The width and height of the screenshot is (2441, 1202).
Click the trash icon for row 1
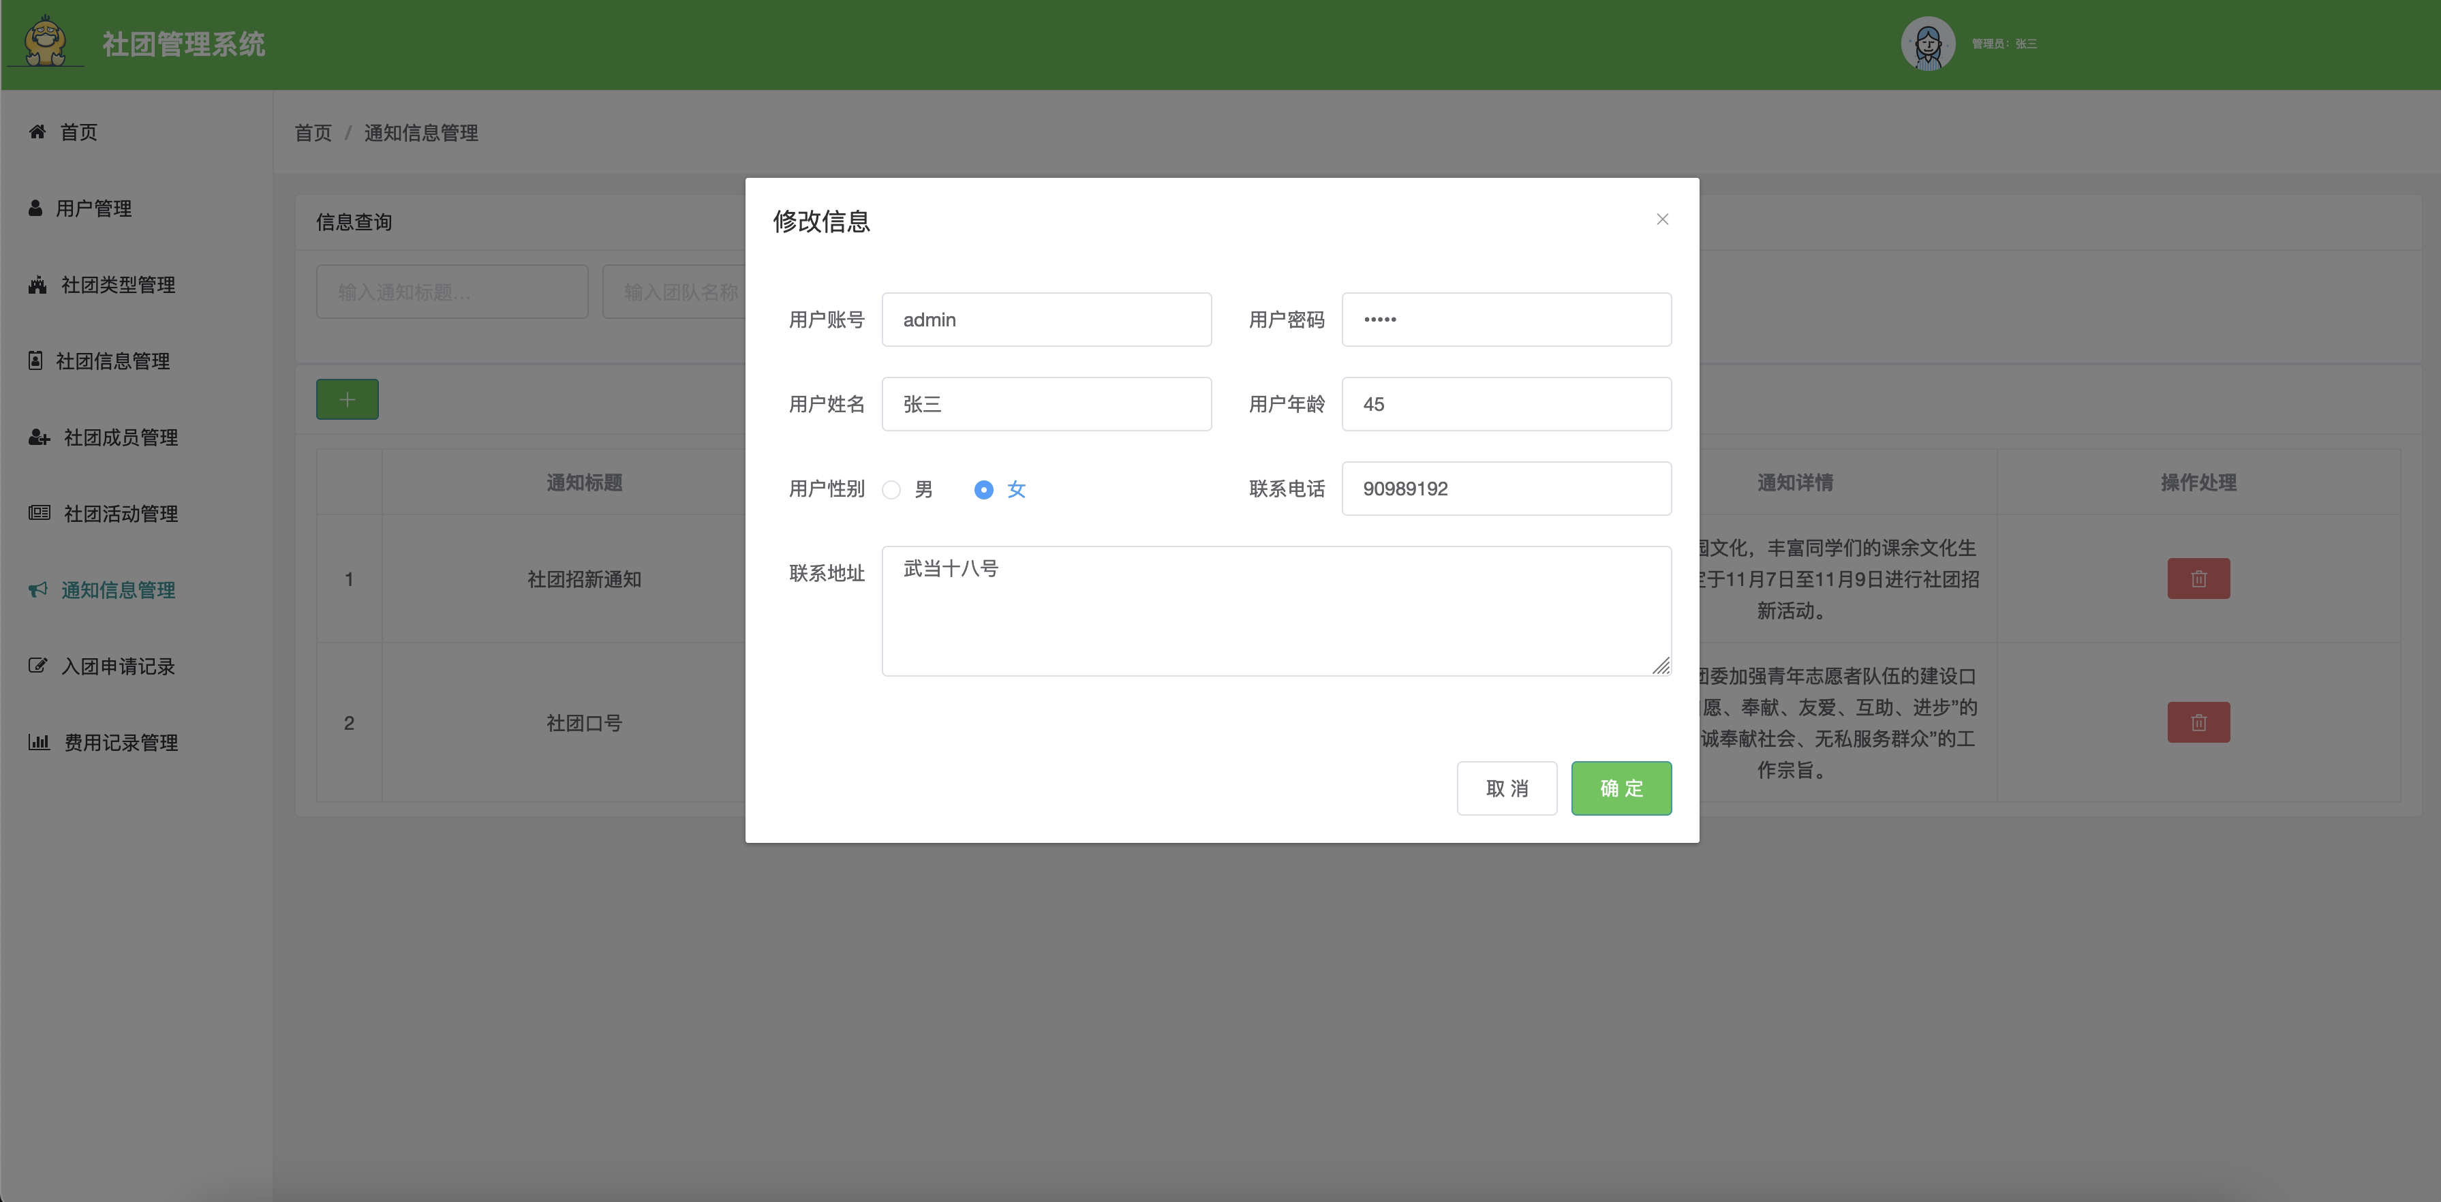tap(2198, 579)
